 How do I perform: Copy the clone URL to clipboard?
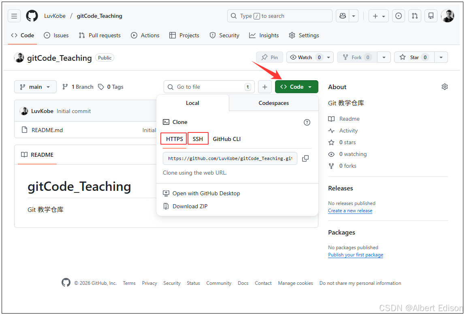305,158
